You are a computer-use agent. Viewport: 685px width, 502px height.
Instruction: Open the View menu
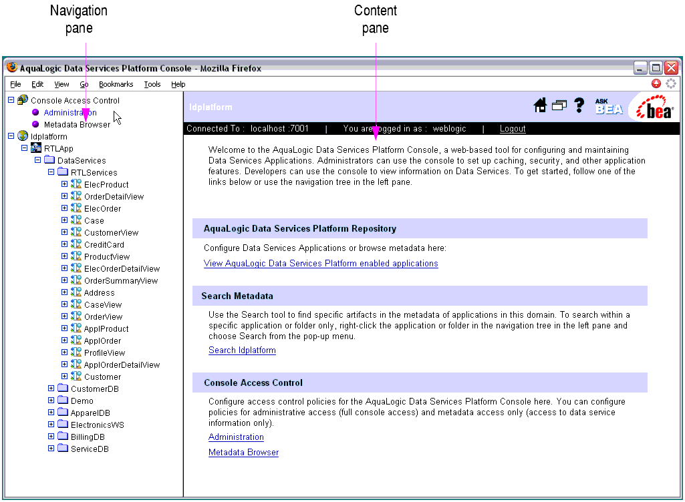click(61, 84)
